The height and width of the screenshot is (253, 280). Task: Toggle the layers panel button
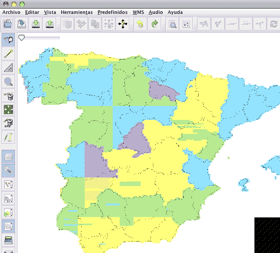(9, 156)
